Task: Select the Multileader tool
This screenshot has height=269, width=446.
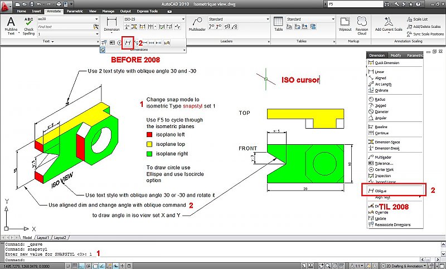Action: (x=197, y=24)
